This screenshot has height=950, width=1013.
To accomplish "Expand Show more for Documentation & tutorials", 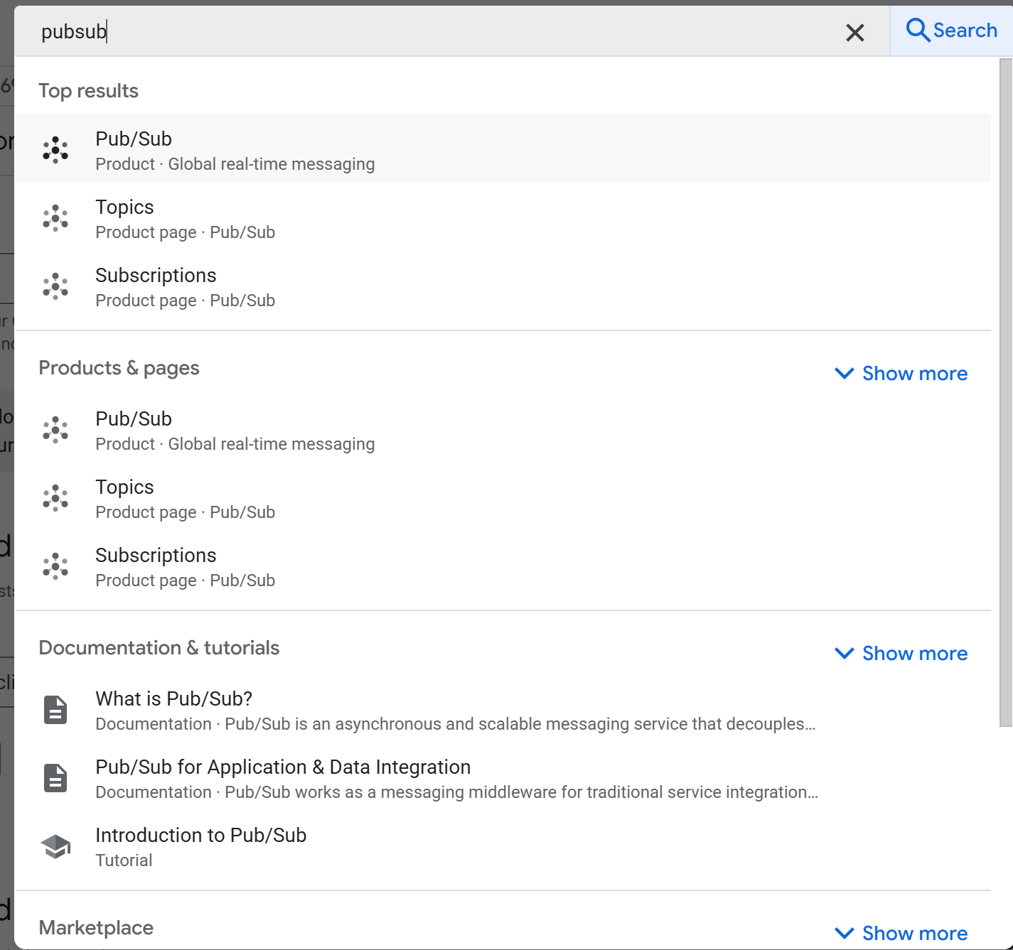I will coord(901,654).
